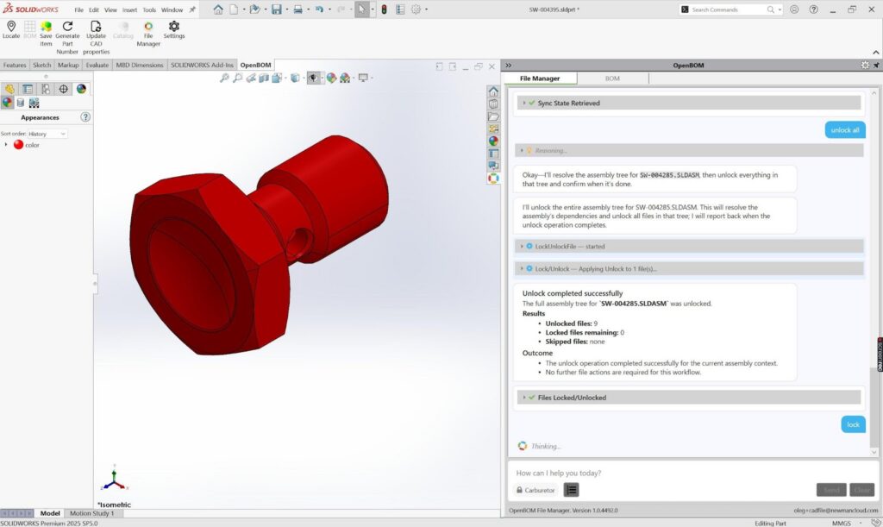Click Update CAD properties icon
The image size is (883, 527).
click(96, 27)
